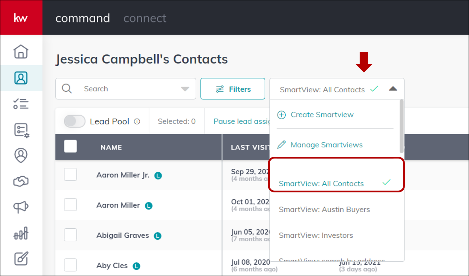Click the L badge next to Abigail Graves
469x276 pixels.
click(158, 236)
